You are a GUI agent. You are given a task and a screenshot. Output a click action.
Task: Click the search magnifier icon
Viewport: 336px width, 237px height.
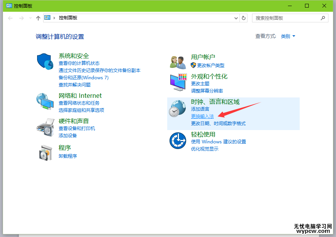pos(323,18)
